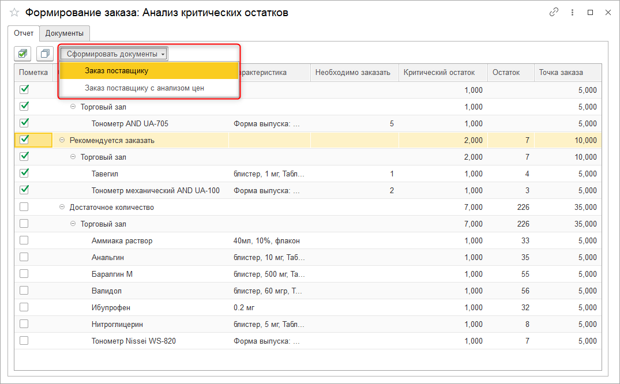This screenshot has height=384, width=620.
Task: Close the order formation window
Action: point(608,13)
